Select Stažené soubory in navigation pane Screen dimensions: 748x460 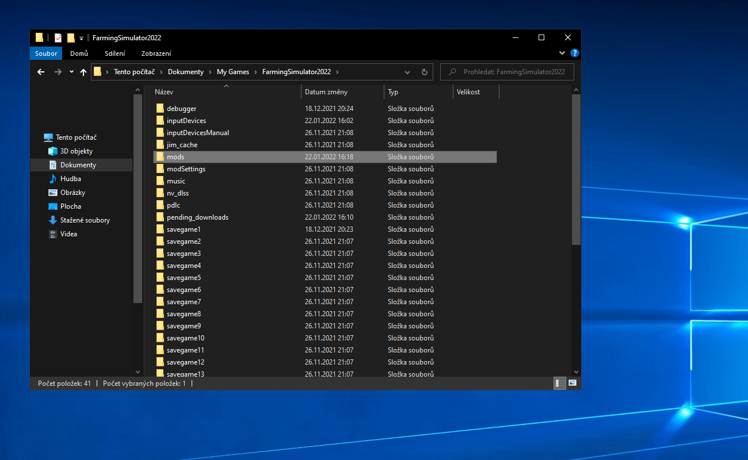point(85,220)
